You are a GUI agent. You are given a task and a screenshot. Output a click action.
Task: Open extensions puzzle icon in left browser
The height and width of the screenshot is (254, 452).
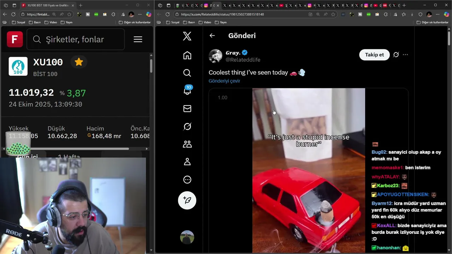[x=113, y=14]
